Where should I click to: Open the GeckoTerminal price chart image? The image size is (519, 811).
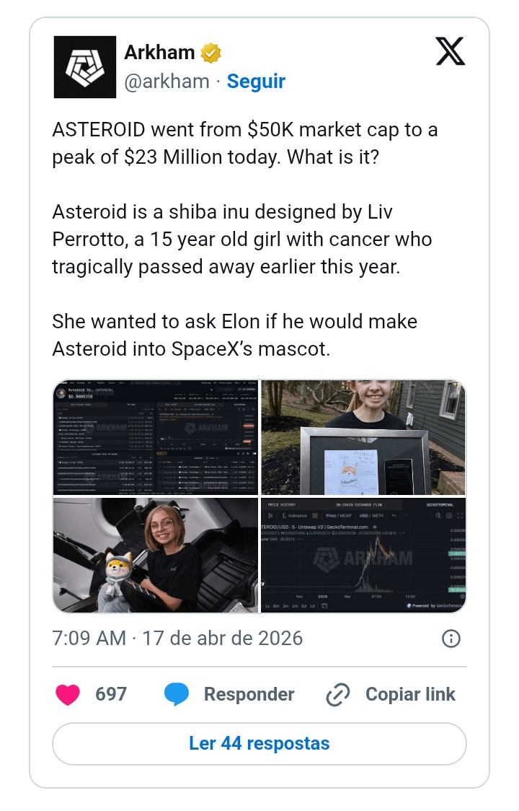(x=363, y=555)
